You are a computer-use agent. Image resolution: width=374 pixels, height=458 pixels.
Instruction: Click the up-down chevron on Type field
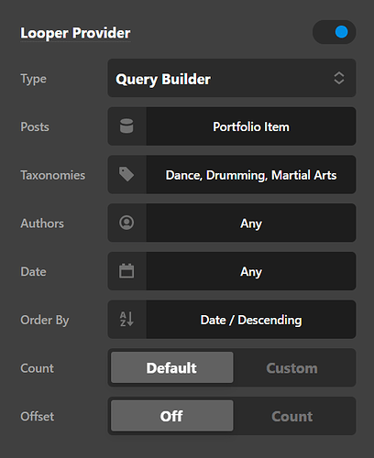coord(339,78)
